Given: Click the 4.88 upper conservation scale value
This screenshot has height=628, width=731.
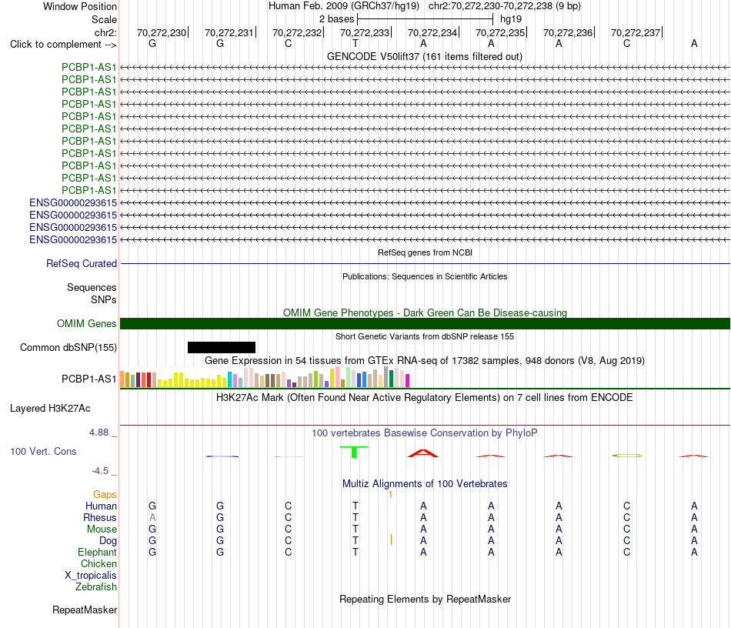Looking at the screenshot, I should click(x=98, y=433).
